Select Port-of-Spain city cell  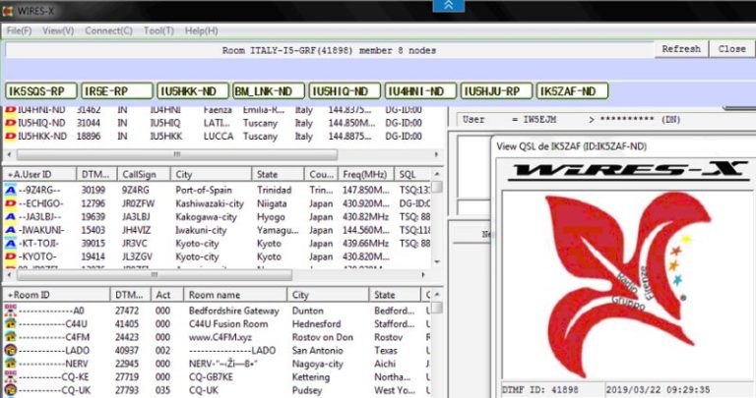point(204,190)
